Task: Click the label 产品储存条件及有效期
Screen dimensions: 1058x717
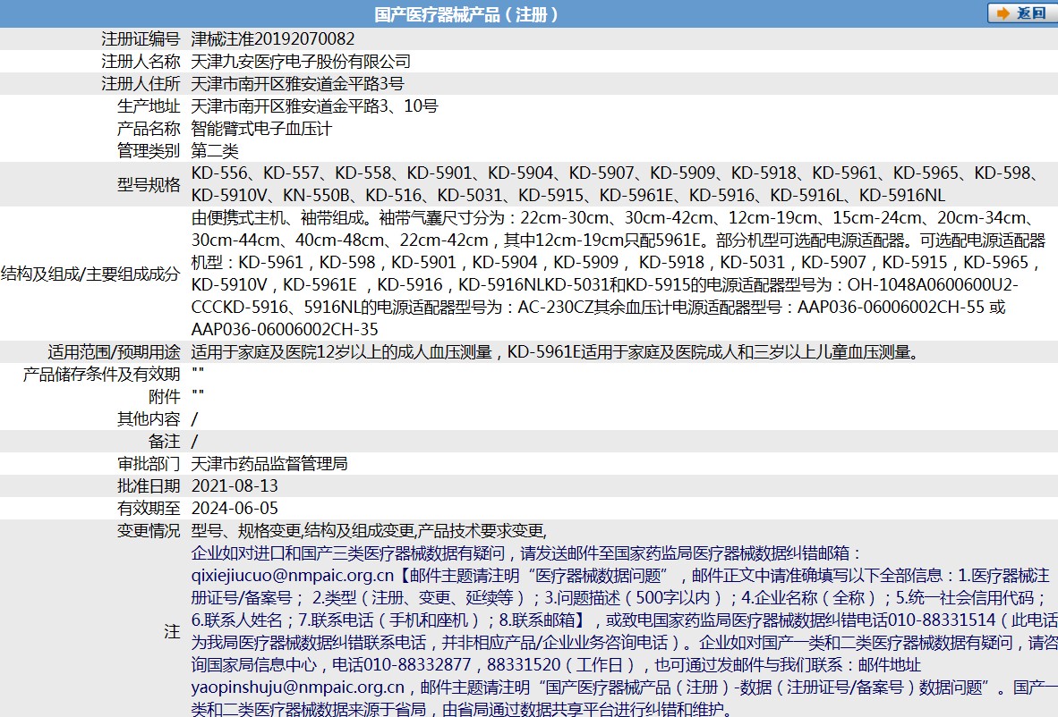Action: click(102, 374)
